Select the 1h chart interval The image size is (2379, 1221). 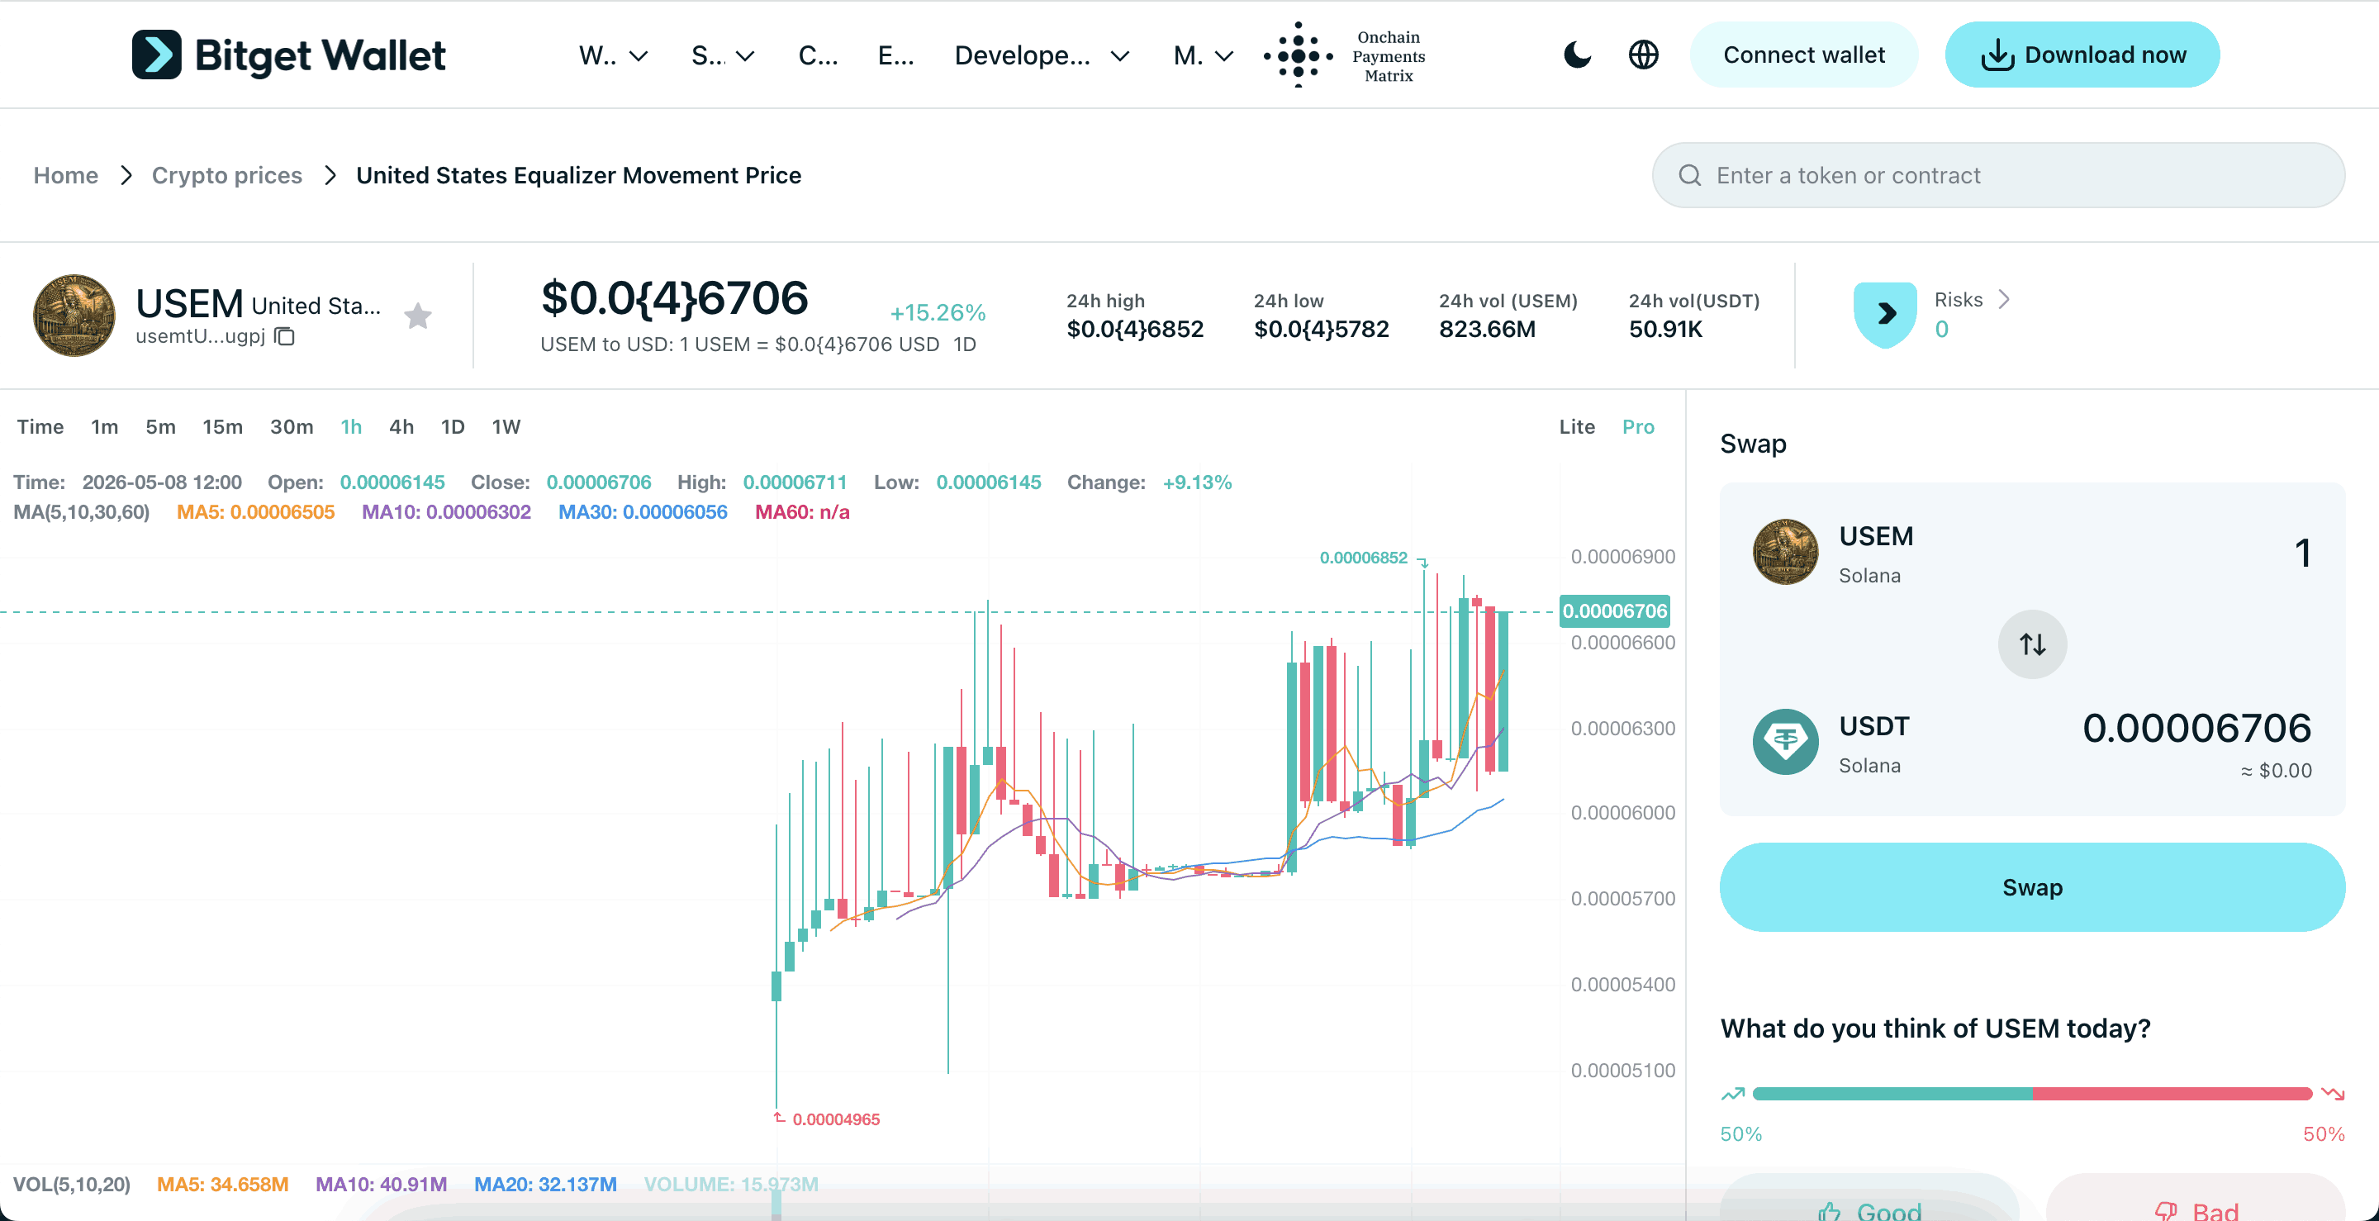tap(351, 427)
